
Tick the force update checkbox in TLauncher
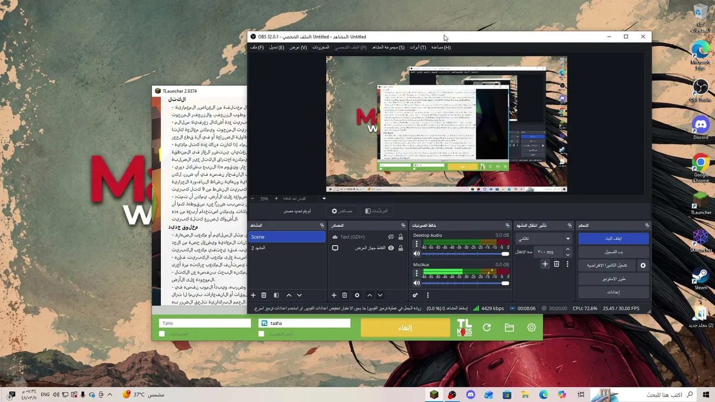click(261, 334)
